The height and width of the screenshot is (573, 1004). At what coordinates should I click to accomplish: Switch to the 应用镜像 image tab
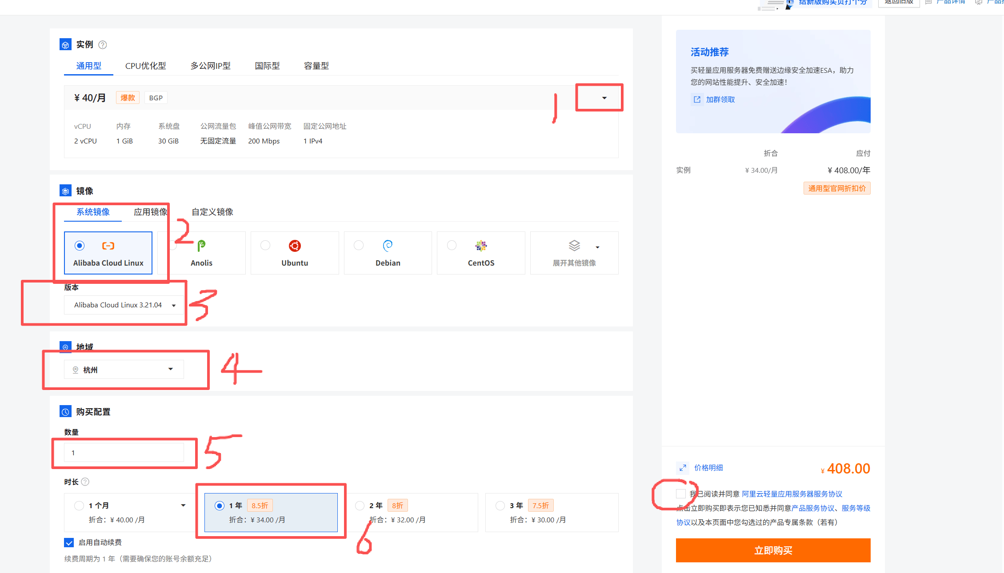point(150,212)
